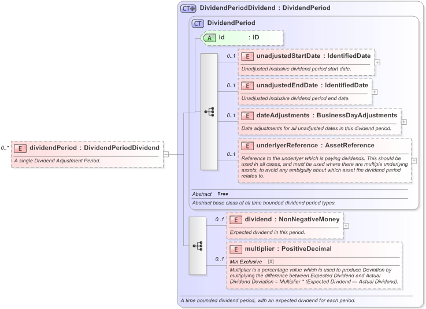426x309 pixels.
Task: Click the date adjustments description text
Action: (316, 128)
